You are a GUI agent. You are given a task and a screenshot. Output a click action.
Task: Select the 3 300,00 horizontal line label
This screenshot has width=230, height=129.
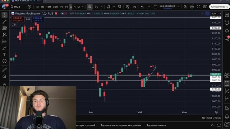(216, 28)
